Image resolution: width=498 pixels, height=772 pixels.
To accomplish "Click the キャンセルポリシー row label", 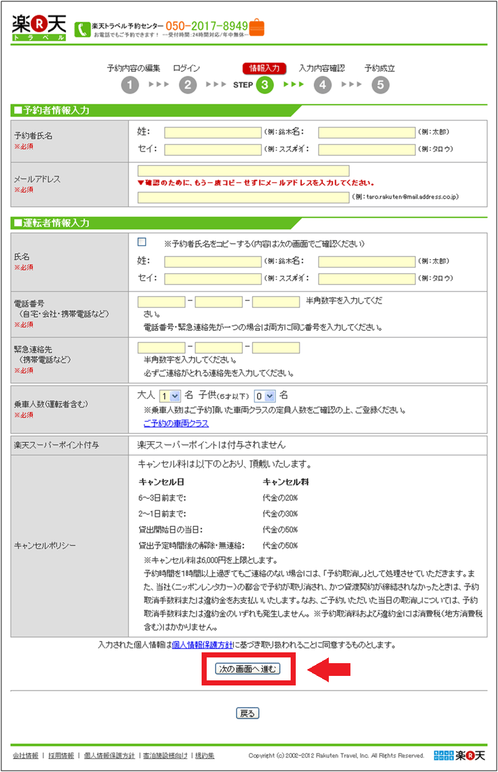I will (45, 545).
